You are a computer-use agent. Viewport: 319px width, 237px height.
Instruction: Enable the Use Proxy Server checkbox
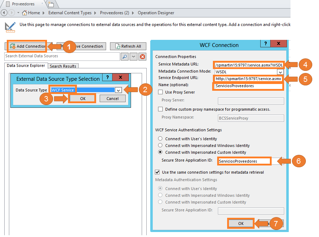point(161,93)
